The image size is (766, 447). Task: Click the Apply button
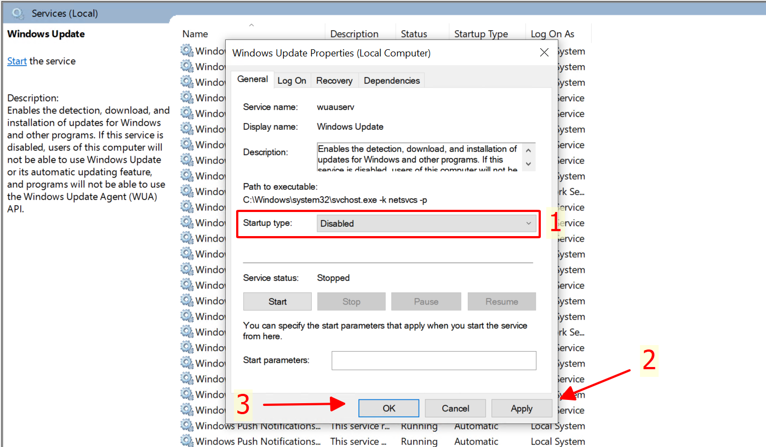(521, 408)
